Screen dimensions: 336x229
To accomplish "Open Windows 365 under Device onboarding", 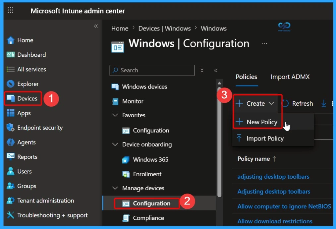I will (150, 159).
